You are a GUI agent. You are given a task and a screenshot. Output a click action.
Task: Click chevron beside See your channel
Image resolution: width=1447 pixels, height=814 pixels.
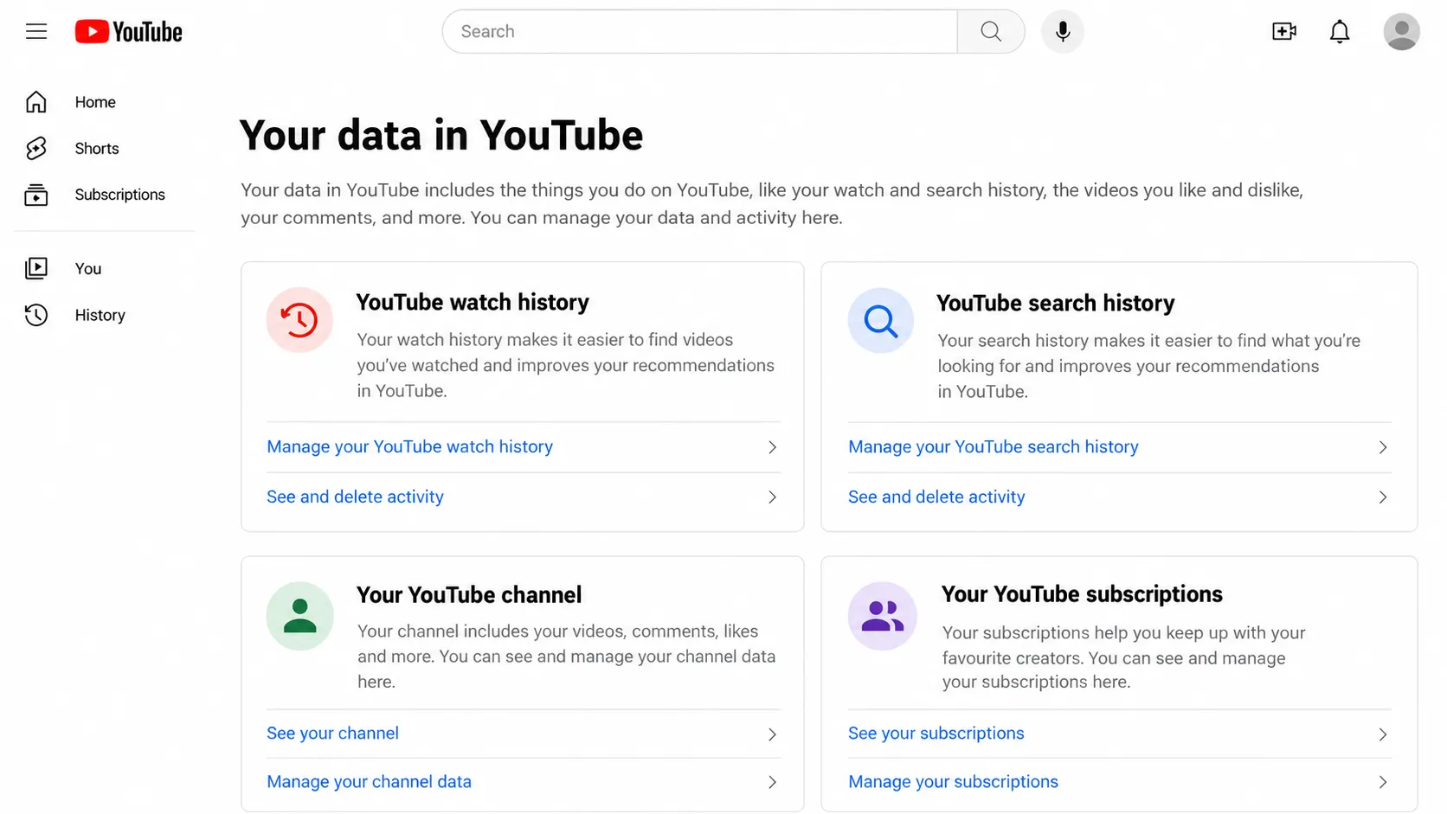[772, 734]
